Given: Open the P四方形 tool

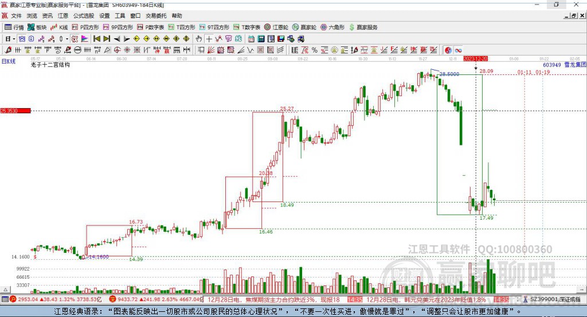Looking at the screenshot, I should pos(85,27).
